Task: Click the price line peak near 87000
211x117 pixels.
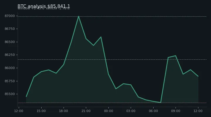Action: [x=79, y=16]
